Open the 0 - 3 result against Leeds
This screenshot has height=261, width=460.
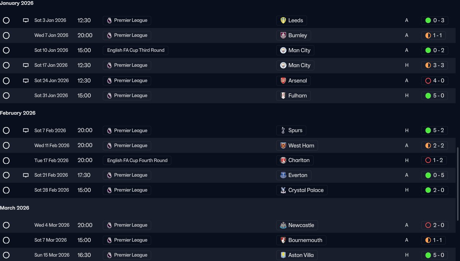click(435, 20)
